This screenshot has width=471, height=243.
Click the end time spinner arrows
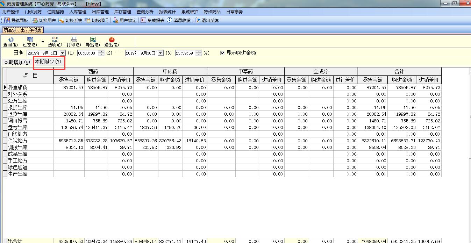pyautogui.click(x=199, y=53)
